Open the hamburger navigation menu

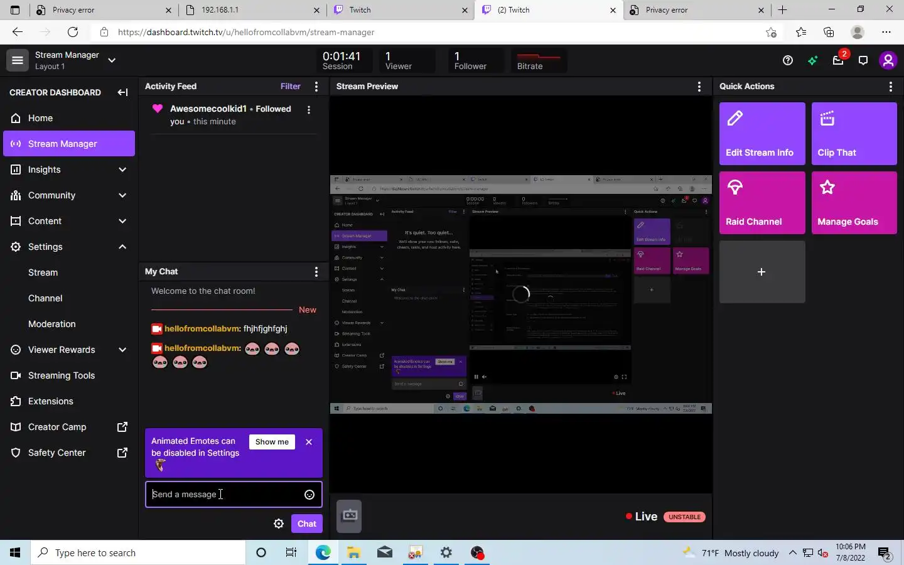pos(18,60)
